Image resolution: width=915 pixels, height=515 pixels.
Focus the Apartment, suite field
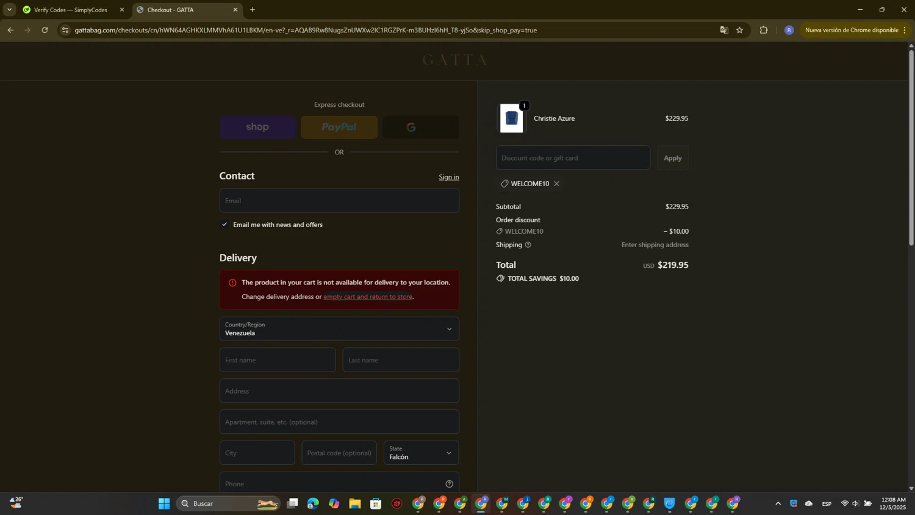[339, 422]
